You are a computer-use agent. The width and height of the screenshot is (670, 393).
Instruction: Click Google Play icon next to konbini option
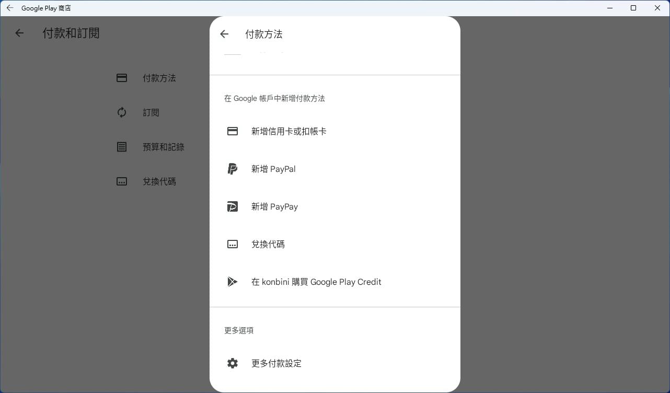(233, 282)
